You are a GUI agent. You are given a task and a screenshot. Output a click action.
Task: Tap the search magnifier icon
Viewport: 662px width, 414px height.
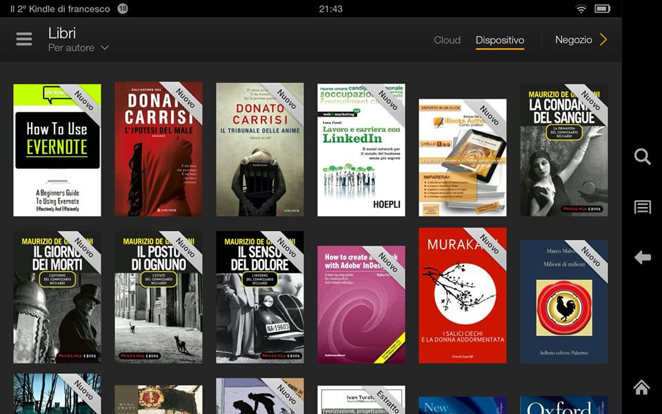tap(642, 157)
